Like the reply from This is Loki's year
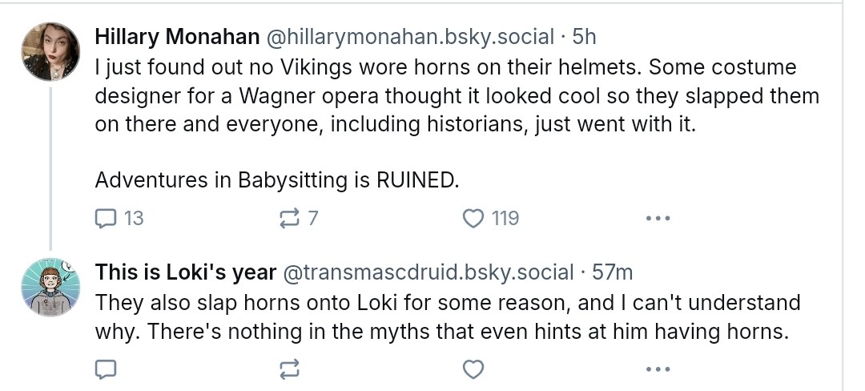865x391 pixels. (474, 369)
